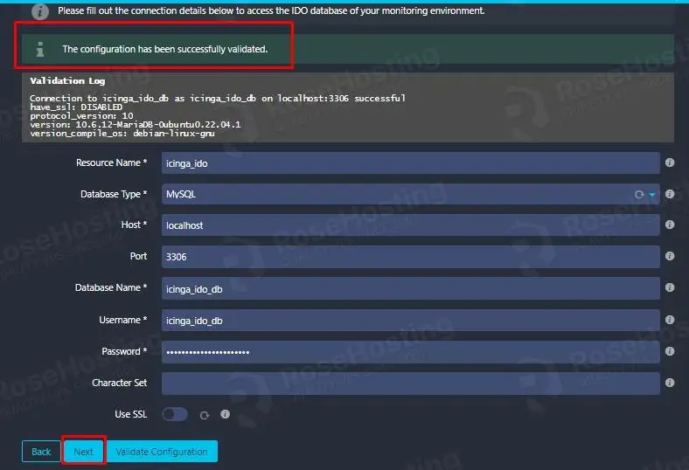Click into the Host text field

(x=409, y=225)
